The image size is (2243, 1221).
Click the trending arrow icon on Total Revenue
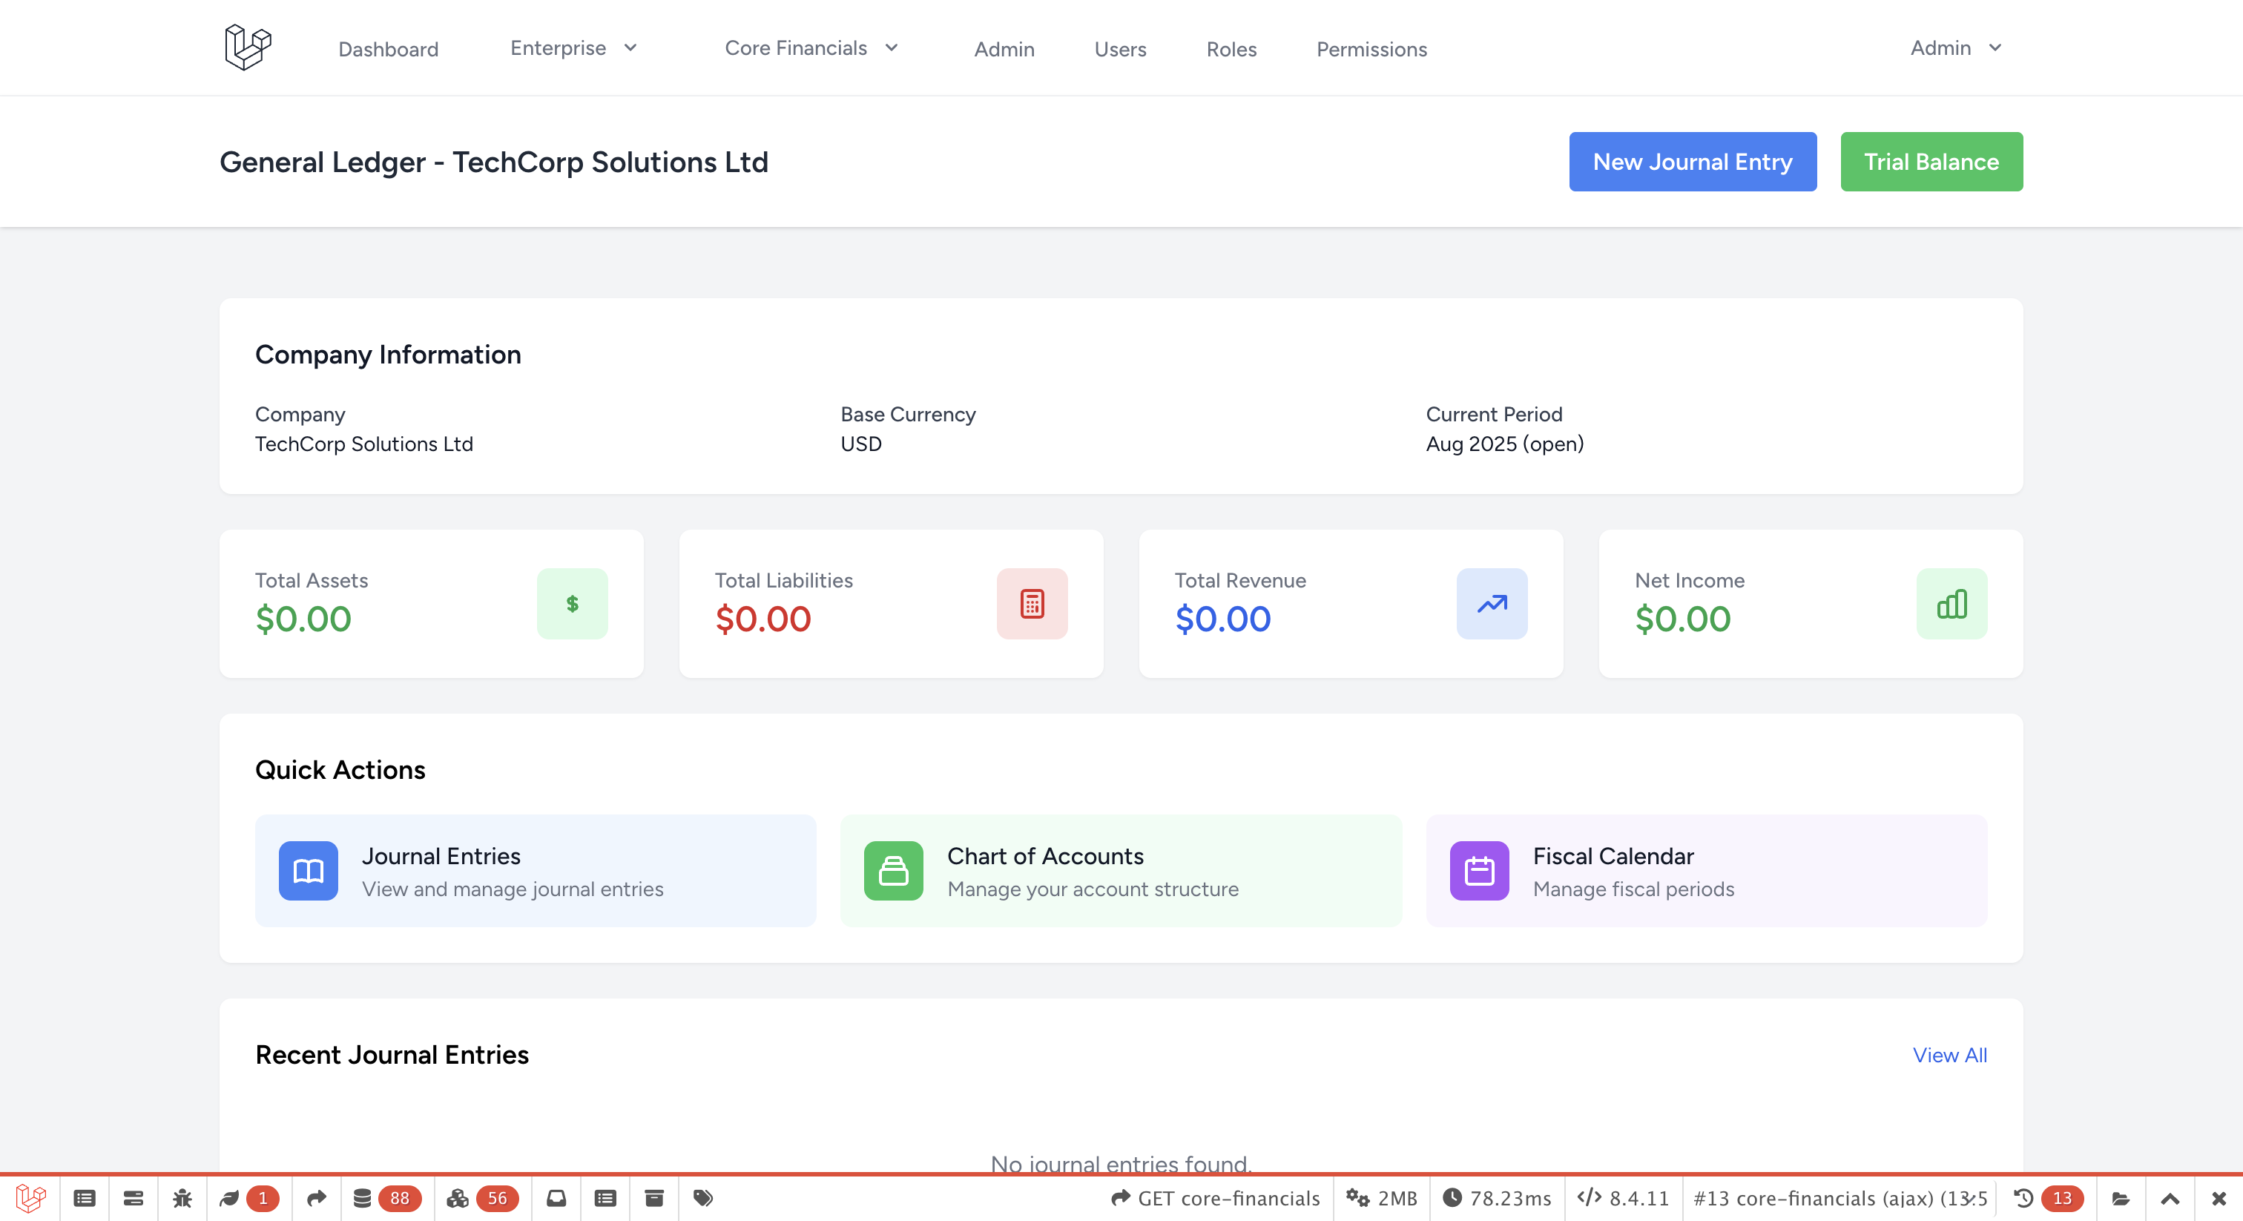1492,604
